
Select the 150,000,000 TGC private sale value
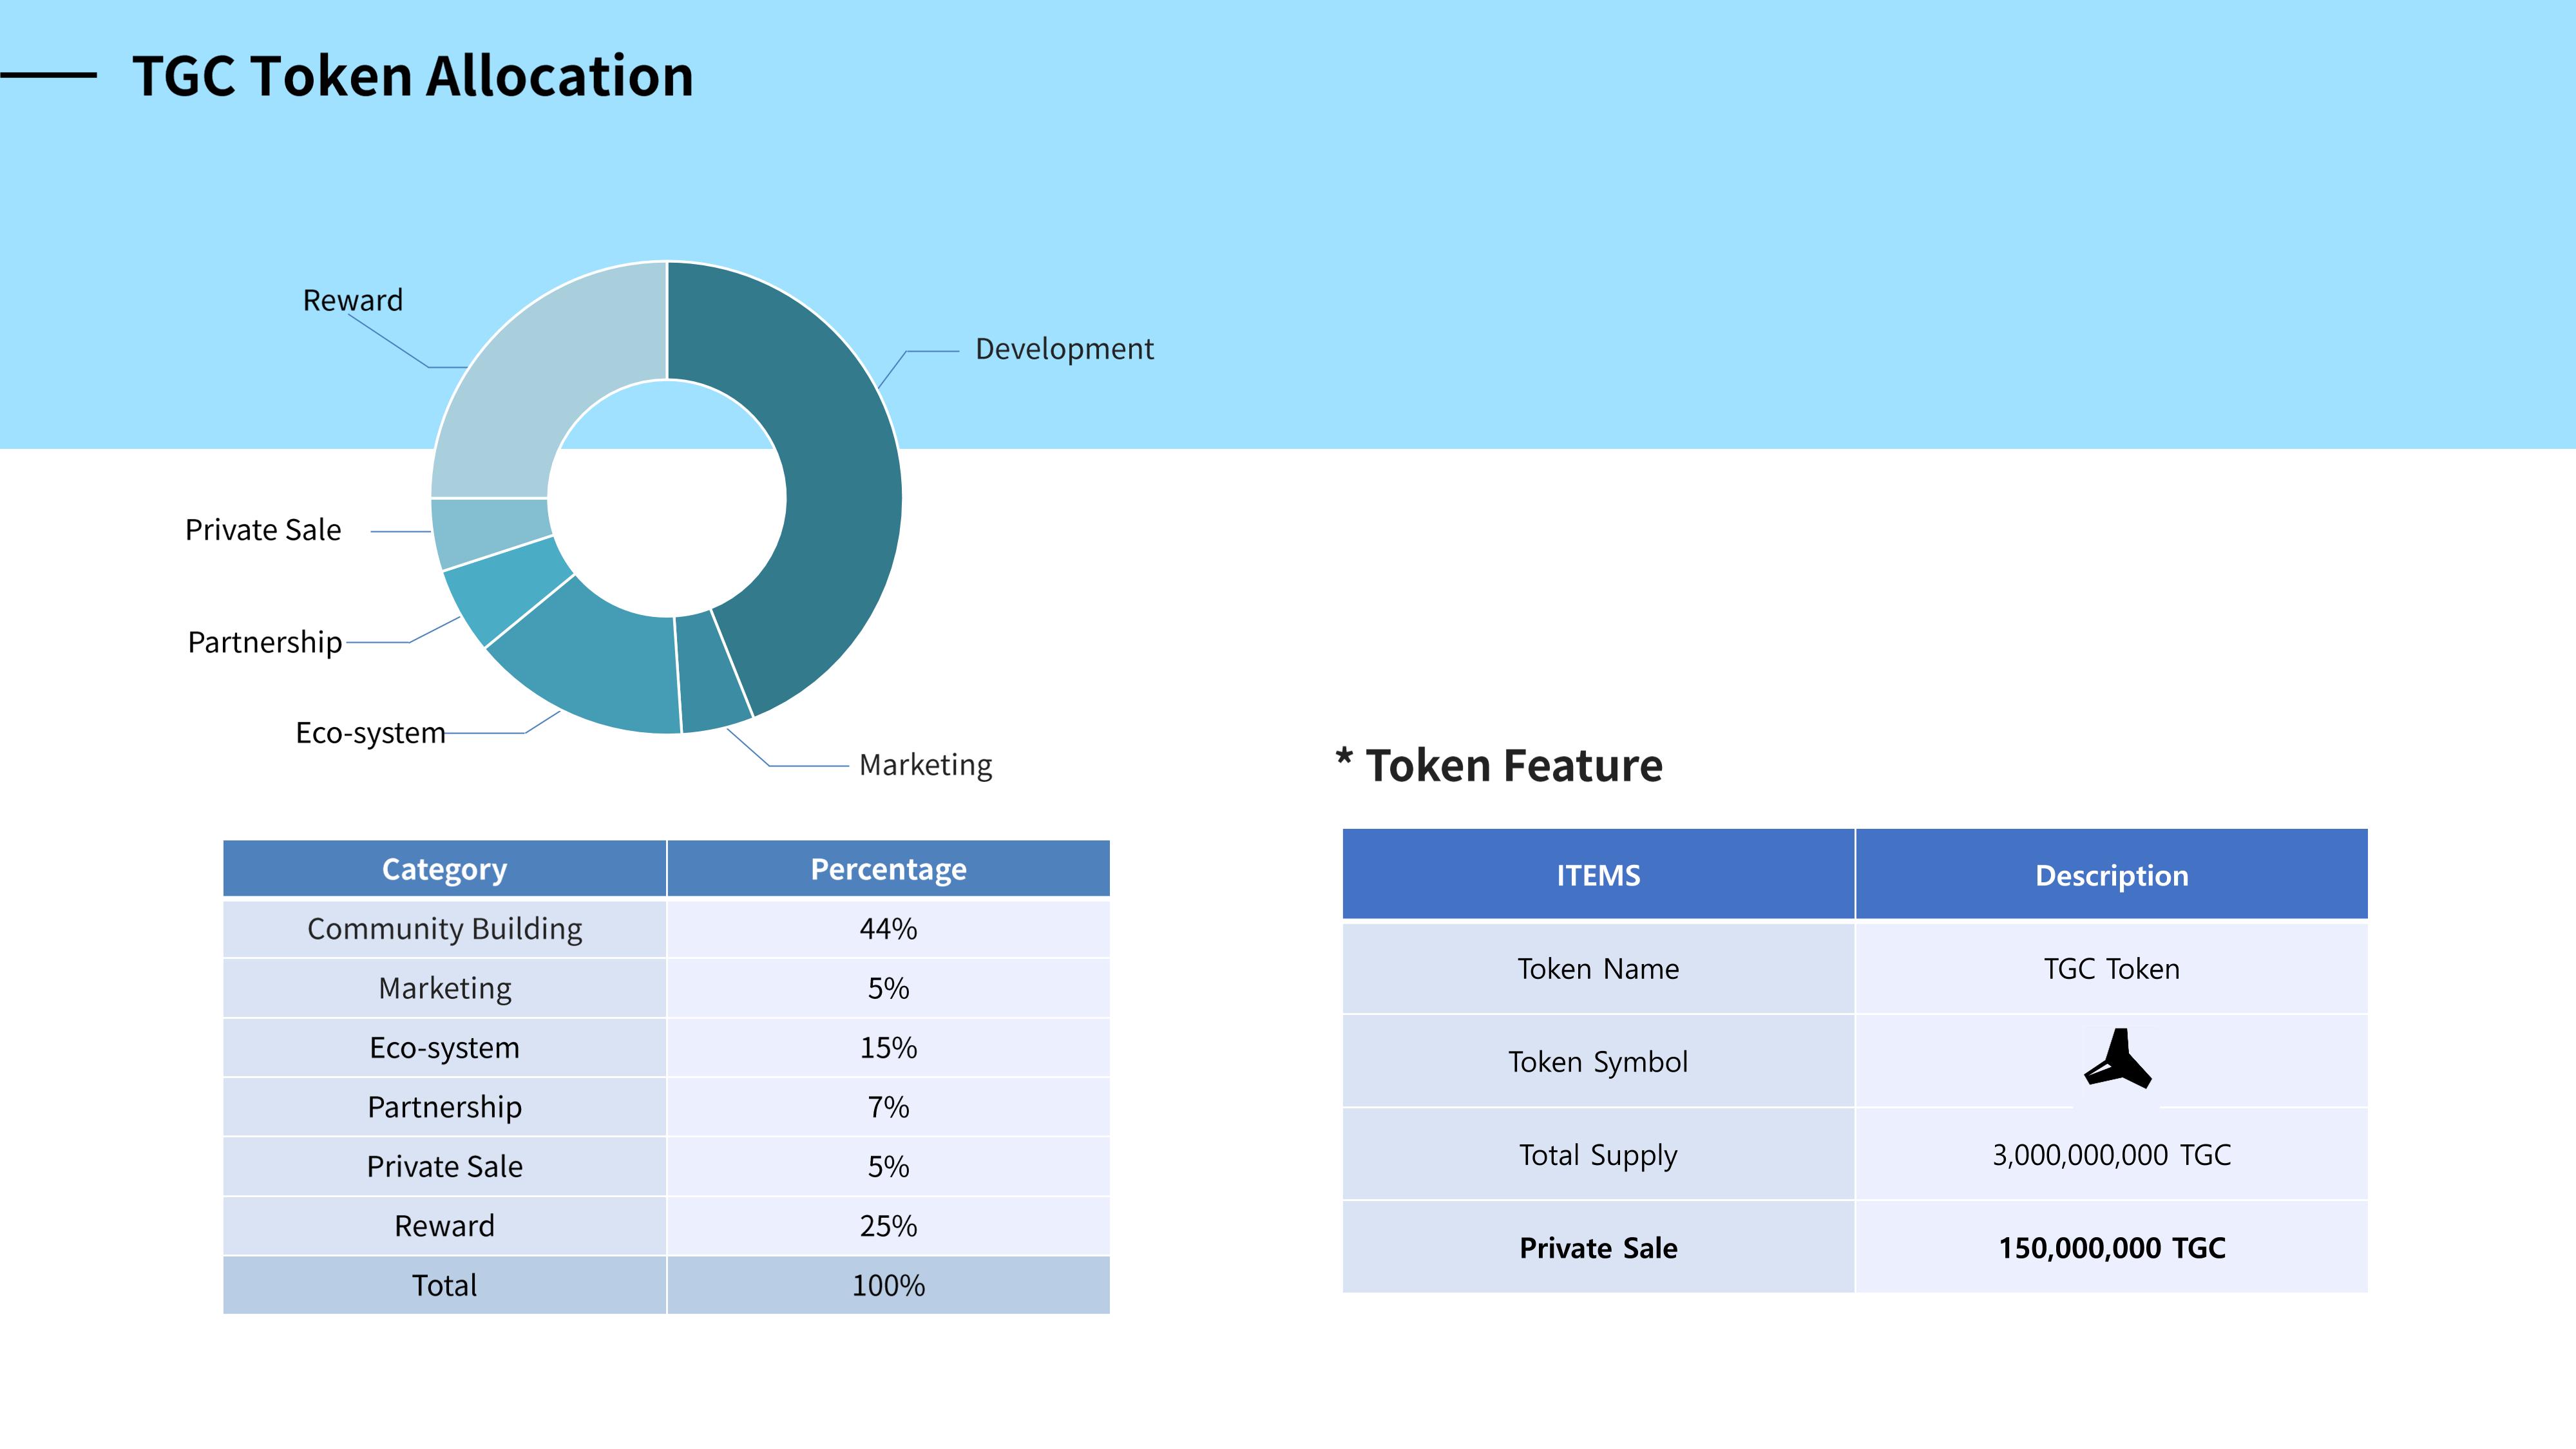[x=2111, y=1248]
